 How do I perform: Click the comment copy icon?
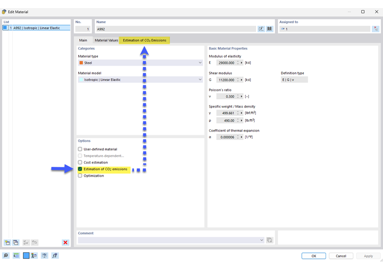pyautogui.click(x=270, y=240)
